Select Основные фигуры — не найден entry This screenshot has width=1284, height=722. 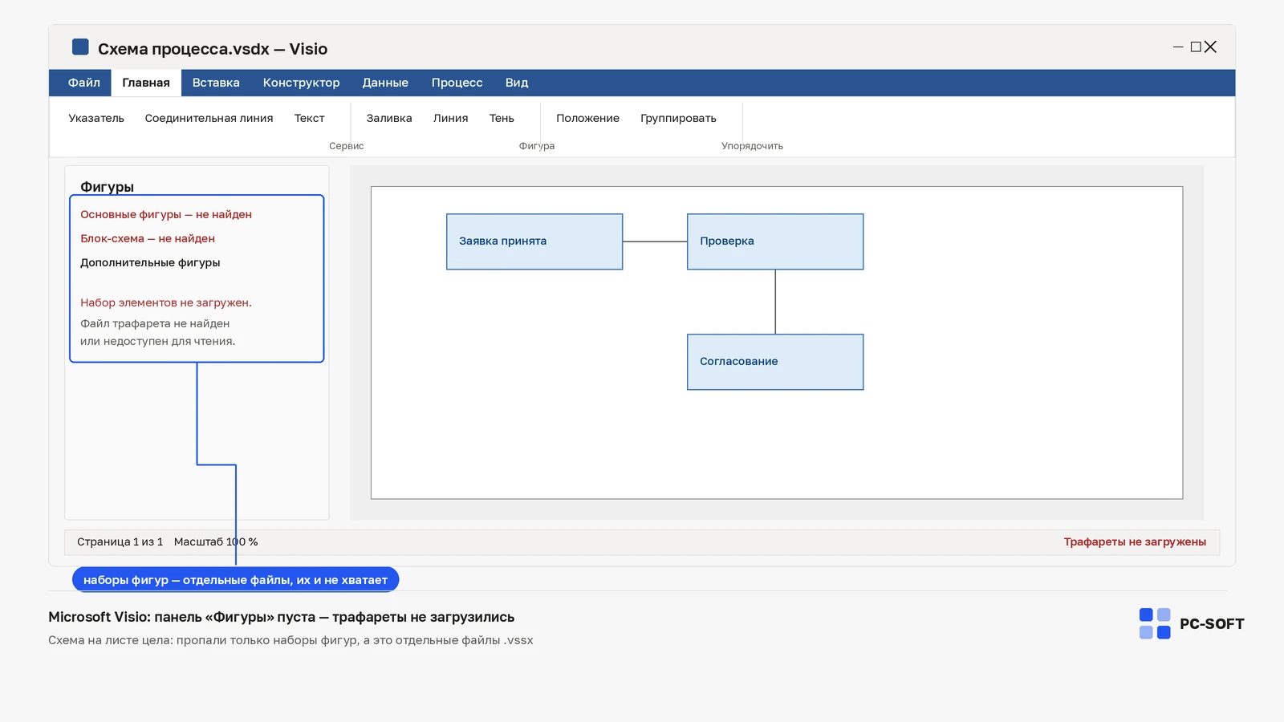click(x=166, y=214)
